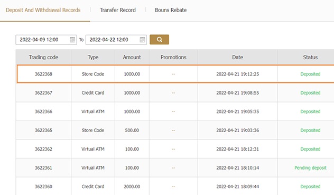The width and height of the screenshot is (334, 195).
Task: Click date 2022-04-21 18:09:44
Action: (237, 187)
